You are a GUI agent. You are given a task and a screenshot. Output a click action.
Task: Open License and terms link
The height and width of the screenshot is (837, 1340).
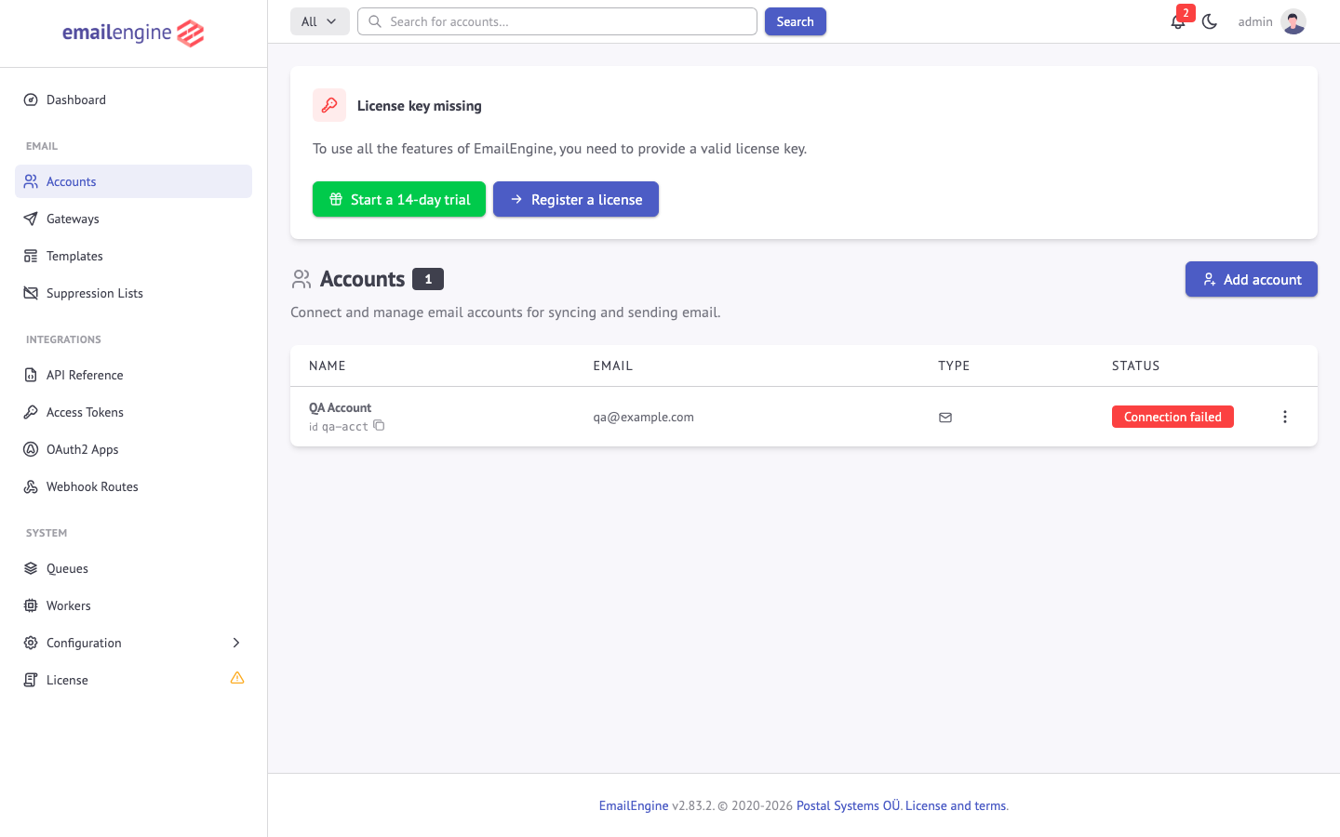956,805
